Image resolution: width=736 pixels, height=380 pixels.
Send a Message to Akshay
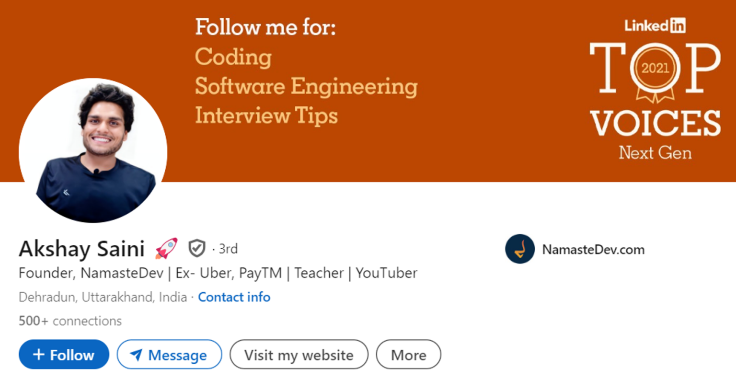(x=169, y=355)
